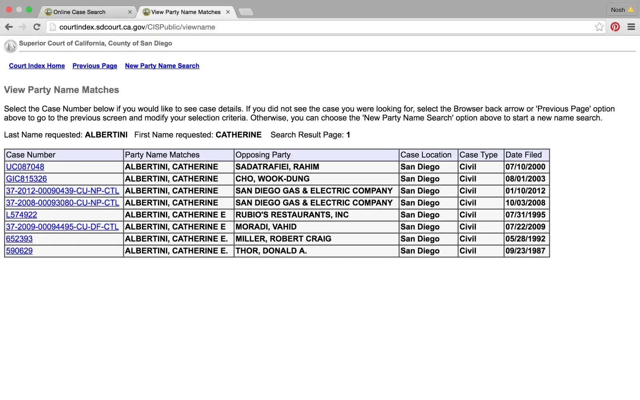Open the Chrome hamburger menu
The height and width of the screenshot is (400, 640).
pyautogui.click(x=631, y=27)
